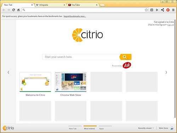Screen dimensions: 177x133
Task: Click the share toolbar icon
Action: pos(162,10)
